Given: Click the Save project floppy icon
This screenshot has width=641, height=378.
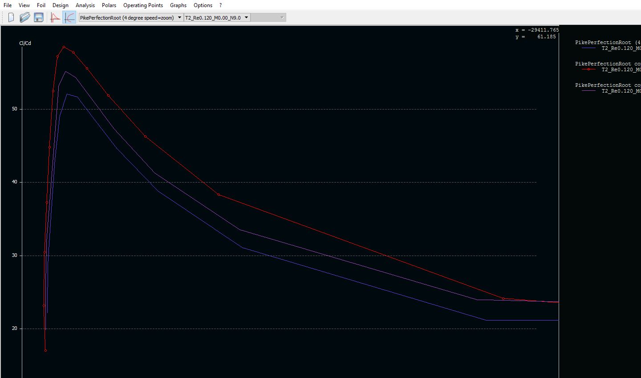Looking at the screenshot, I should 39,17.
